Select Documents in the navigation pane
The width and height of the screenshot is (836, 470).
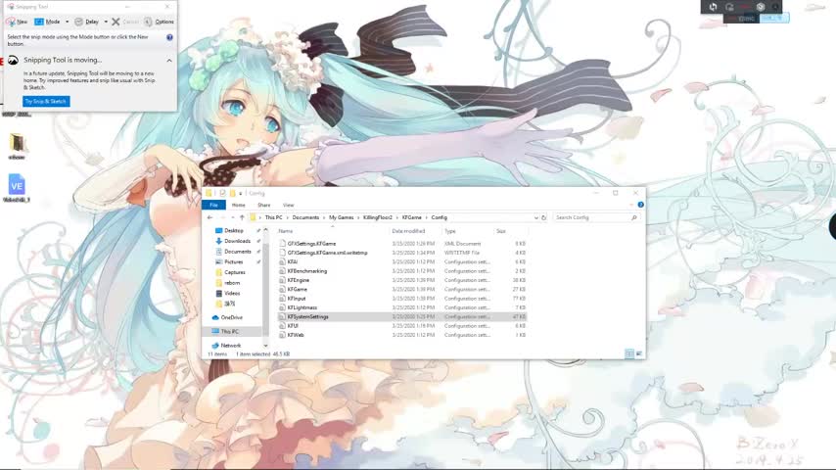point(237,252)
